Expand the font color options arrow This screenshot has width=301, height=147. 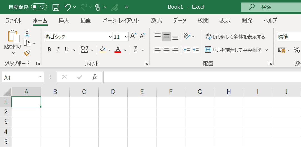(x=125, y=50)
